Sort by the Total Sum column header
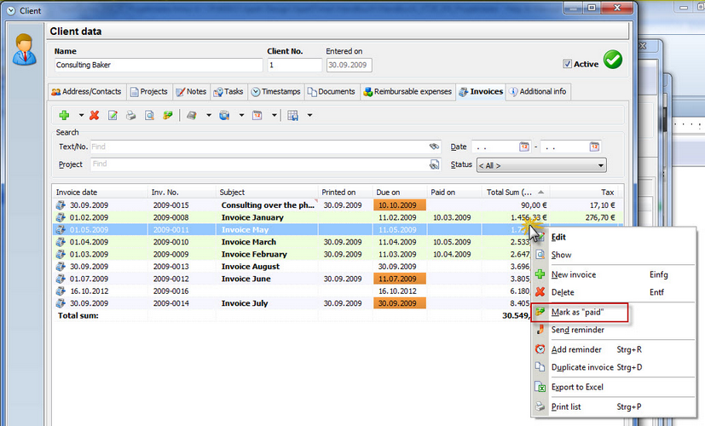Image resolution: width=705 pixels, height=426 pixels. [x=516, y=192]
